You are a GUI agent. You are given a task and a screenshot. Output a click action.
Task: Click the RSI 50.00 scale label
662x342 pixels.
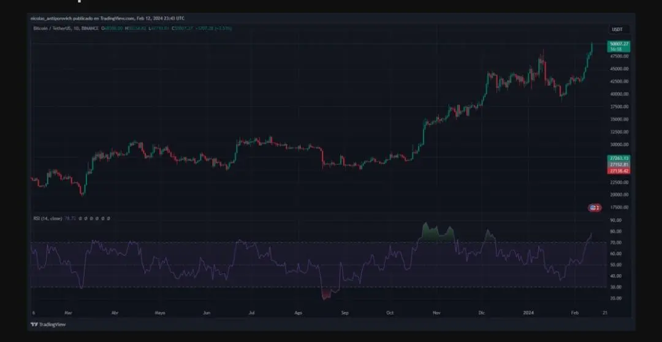616,265
